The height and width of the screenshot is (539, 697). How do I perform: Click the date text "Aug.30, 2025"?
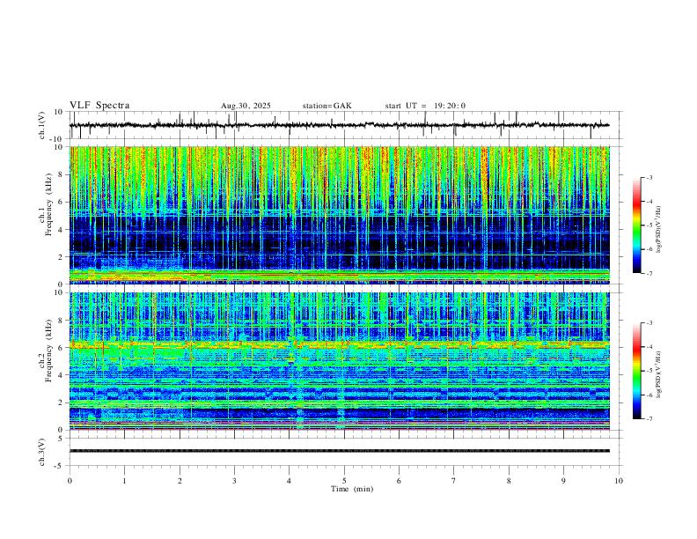pos(246,106)
